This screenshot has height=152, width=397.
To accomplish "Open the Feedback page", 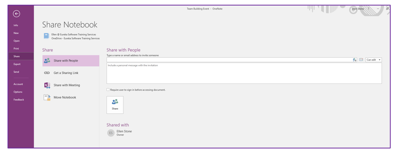I will 19,100.
